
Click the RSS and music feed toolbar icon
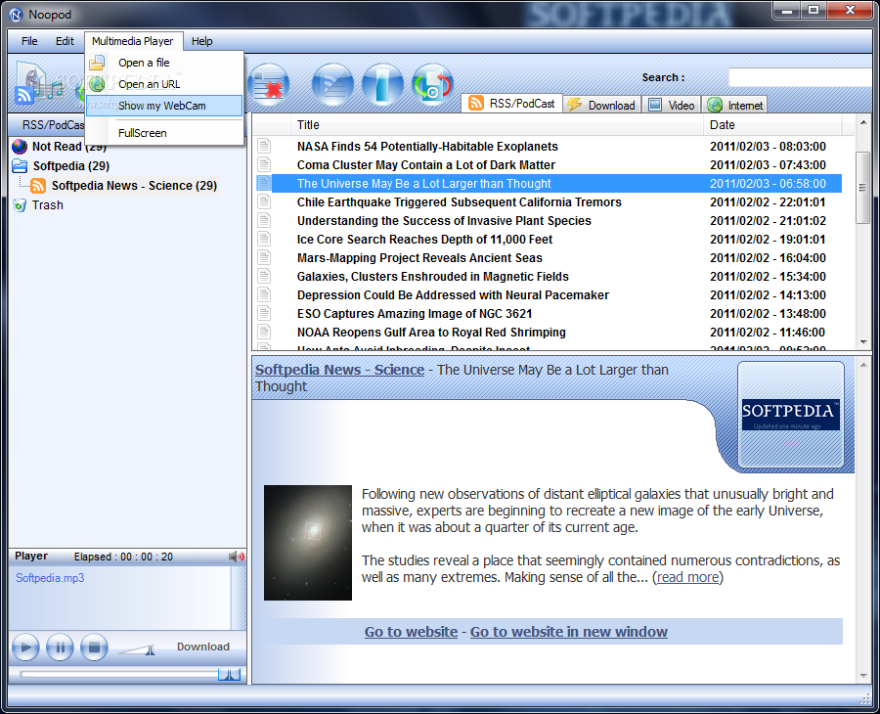click(x=38, y=83)
